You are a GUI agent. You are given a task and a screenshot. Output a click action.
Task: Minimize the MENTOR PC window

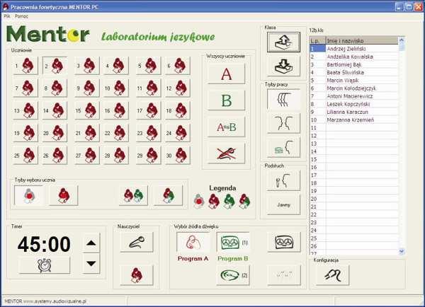coord(399,7)
